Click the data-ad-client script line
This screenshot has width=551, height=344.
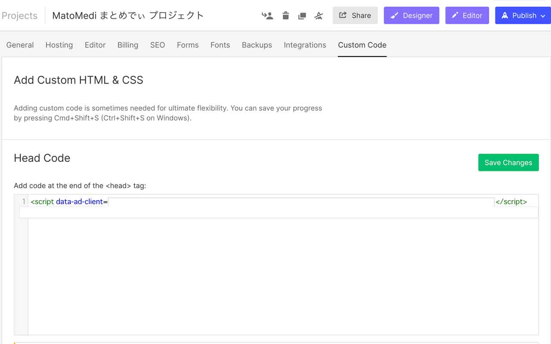click(279, 201)
